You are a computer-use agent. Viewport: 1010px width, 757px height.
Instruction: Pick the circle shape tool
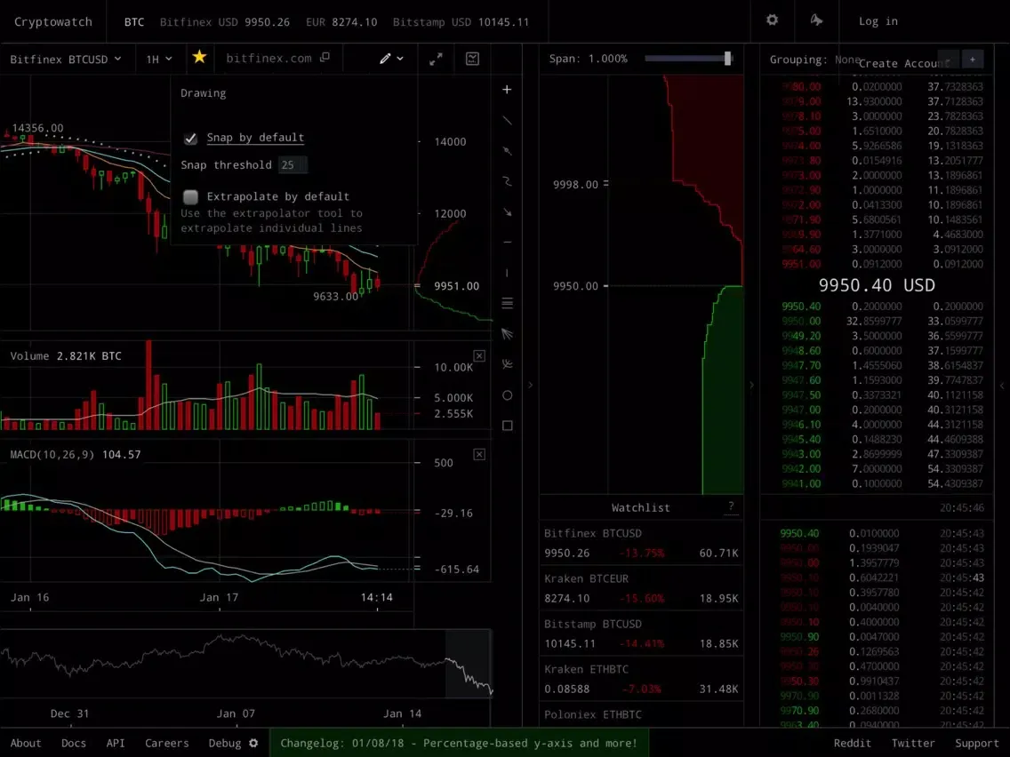point(507,395)
